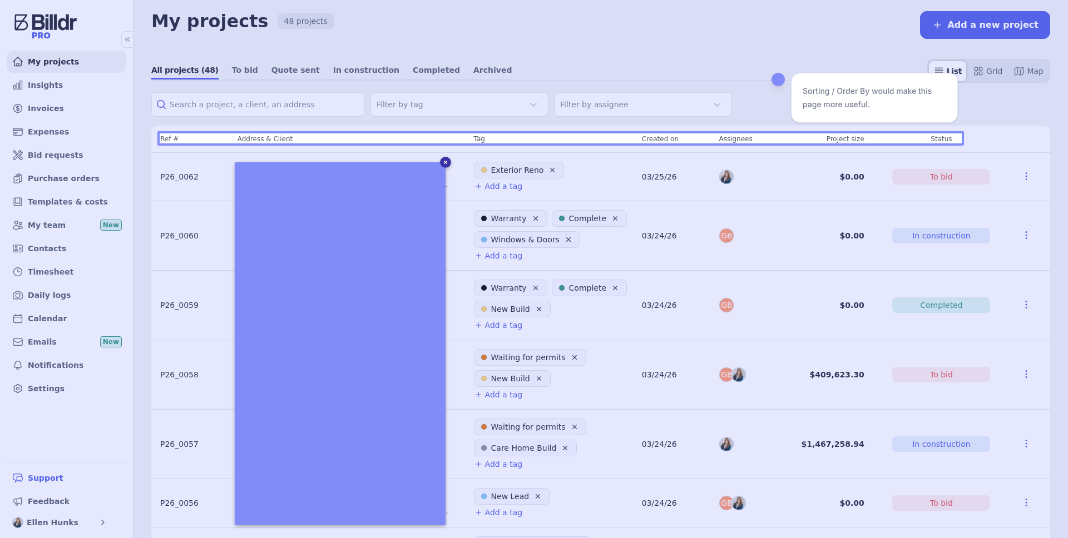Viewport: 1068px width, 538px height.
Task: Close the purple overlay with X button
Action: click(x=445, y=162)
